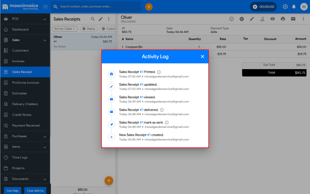
Task: Click the signature icon in receipt toolbar
Action: click(262, 19)
